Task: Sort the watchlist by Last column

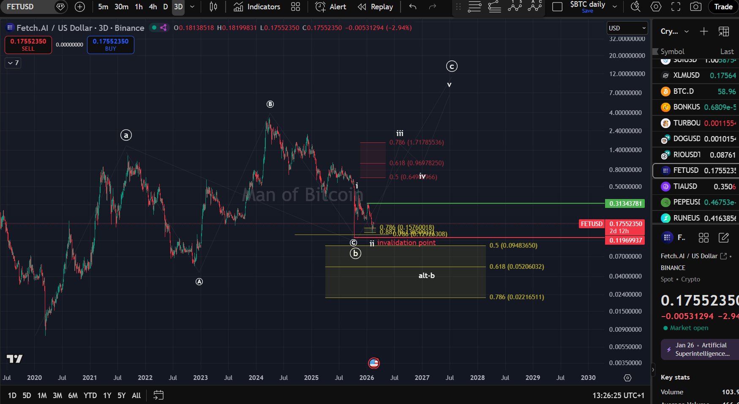Action: coord(727,52)
